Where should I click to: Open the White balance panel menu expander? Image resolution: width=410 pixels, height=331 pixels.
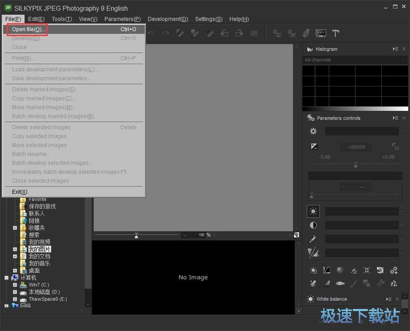pyautogui.click(x=388, y=299)
